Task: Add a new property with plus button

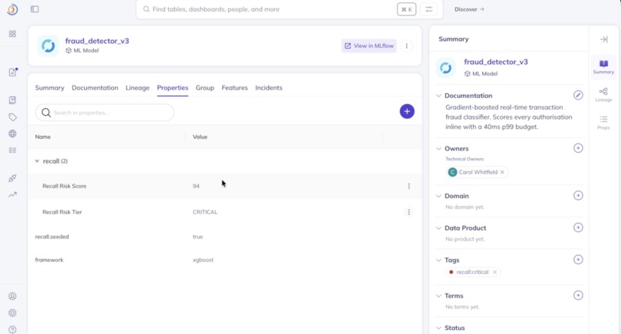Action: click(x=407, y=112)
